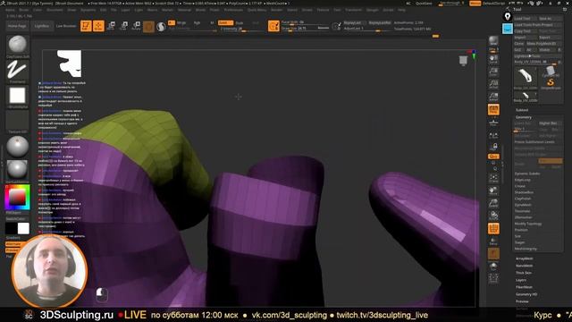Select the Rotate transform icon in top shelf
Screen dimensions: 572x322
click(136, 26)
